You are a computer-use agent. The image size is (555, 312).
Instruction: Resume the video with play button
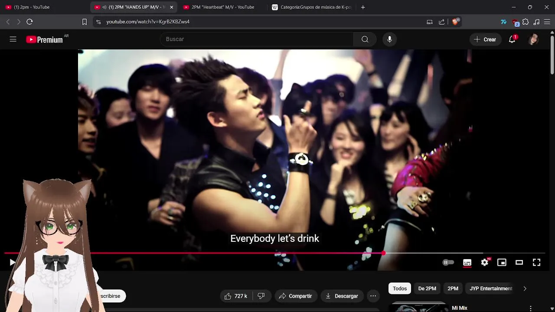point(12,262)
